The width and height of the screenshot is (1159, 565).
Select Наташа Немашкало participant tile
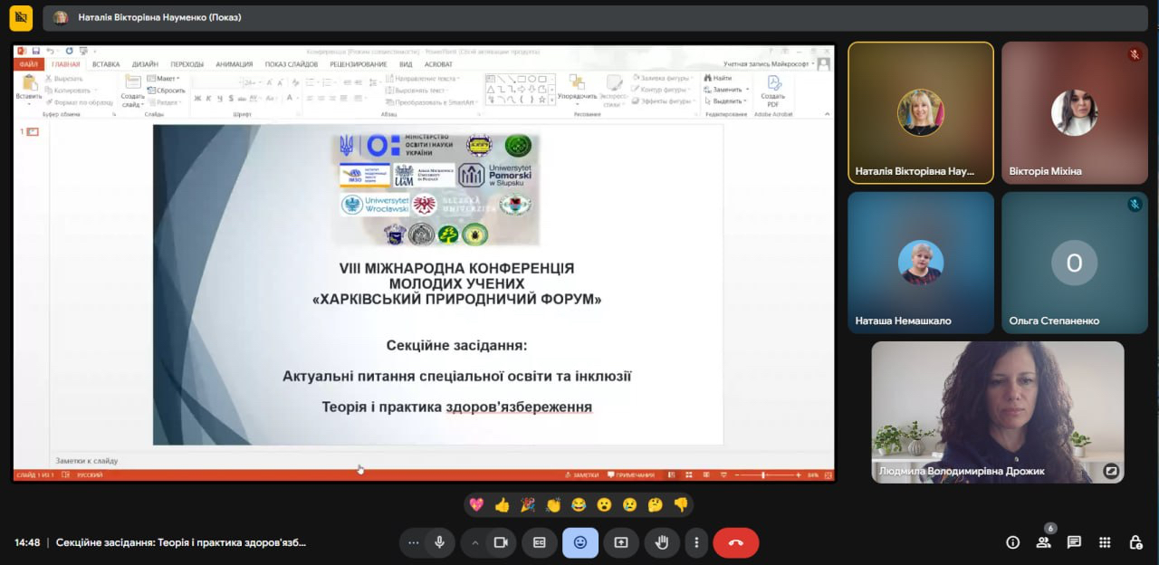(921, 263)
